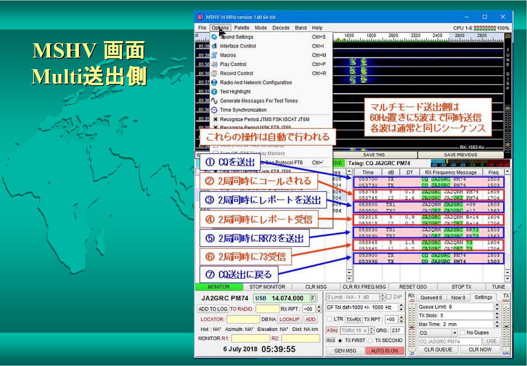The image size is (527, 366).
Task: Click the STOP TX button
Action: [461, 287]
